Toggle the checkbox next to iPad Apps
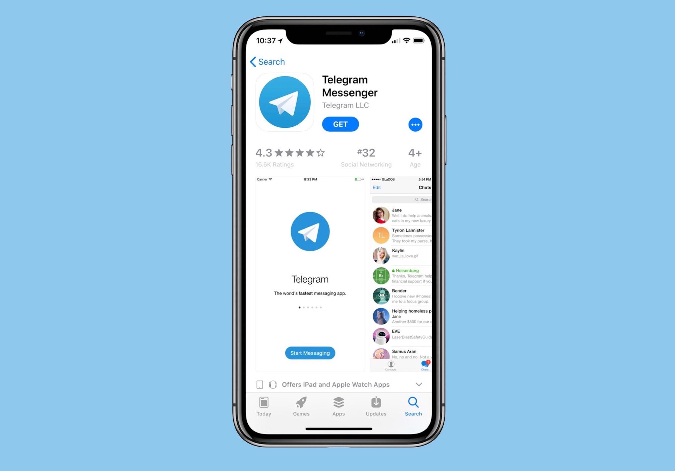Screen dimensions: 675x471 (260, 384)
